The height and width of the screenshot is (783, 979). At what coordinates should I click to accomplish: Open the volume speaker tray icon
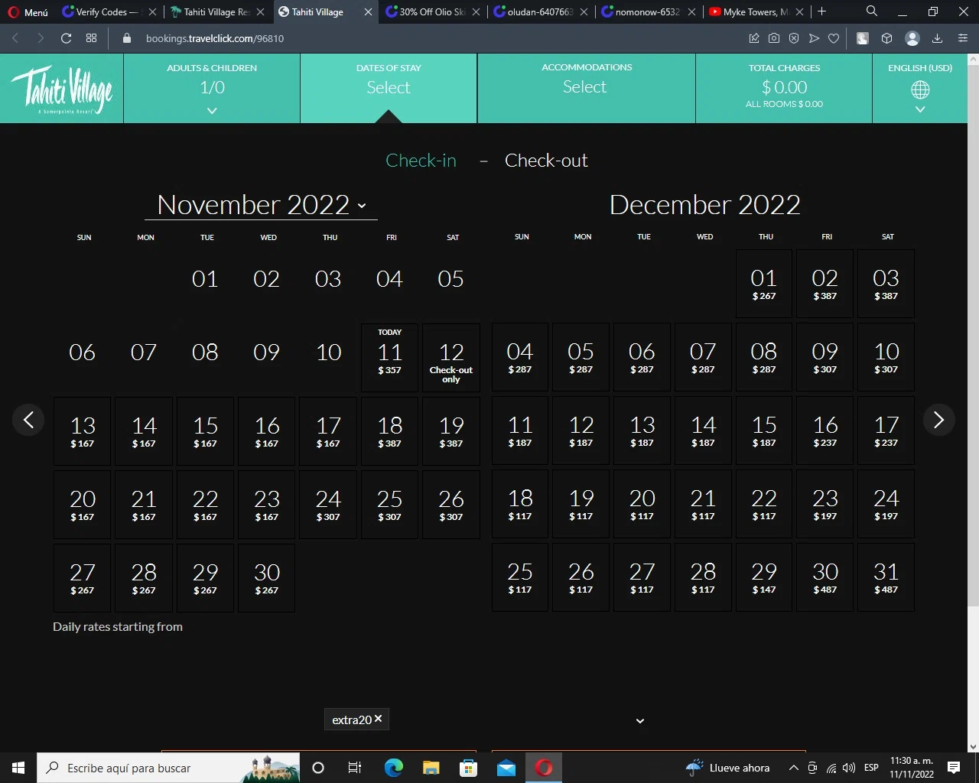849,768
